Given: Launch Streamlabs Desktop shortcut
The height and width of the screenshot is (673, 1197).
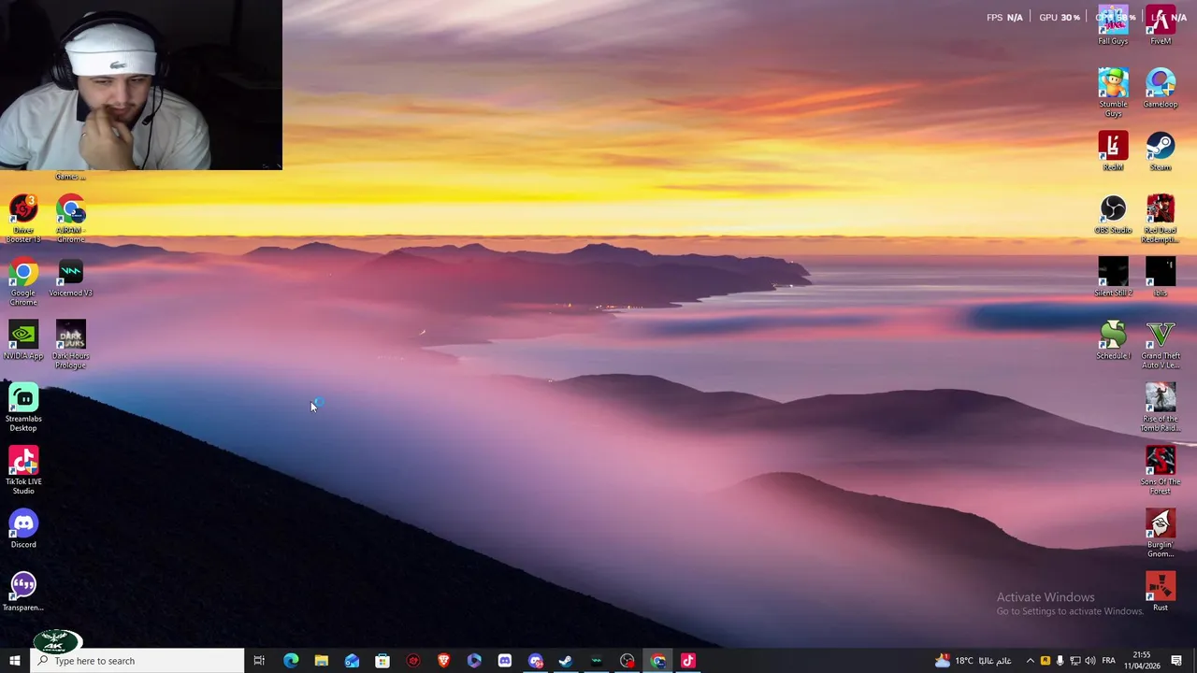Looking at the screenshot, I should coord(23,407).
